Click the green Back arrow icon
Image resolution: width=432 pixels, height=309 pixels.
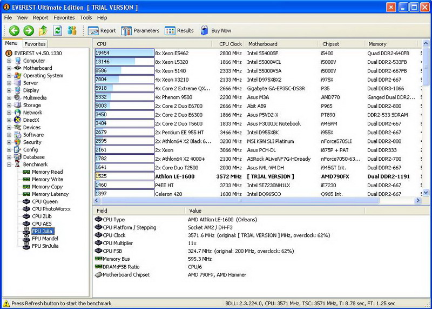(x=14, y=31)
